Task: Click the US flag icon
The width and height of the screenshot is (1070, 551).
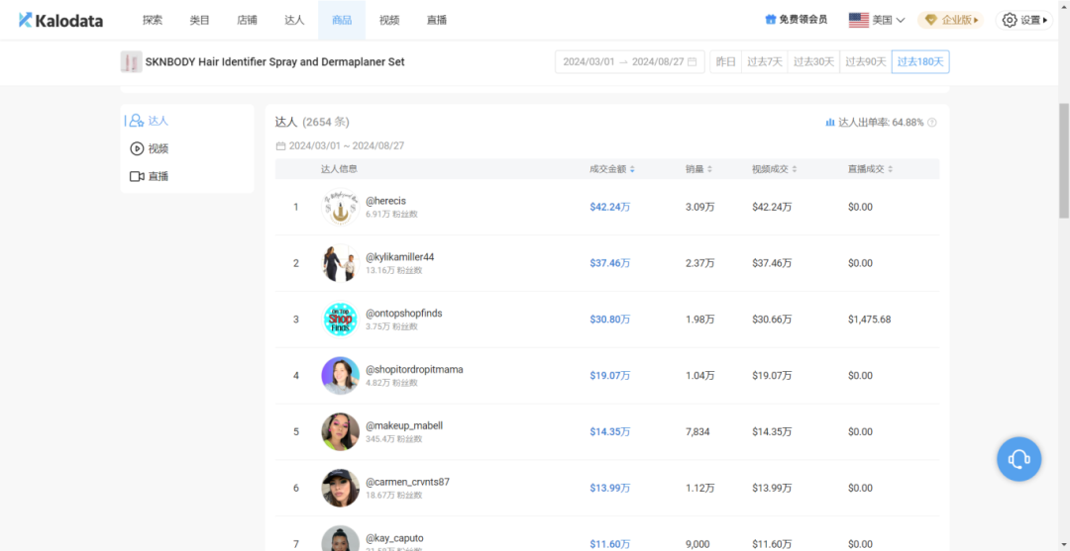Action: [858, 20]
